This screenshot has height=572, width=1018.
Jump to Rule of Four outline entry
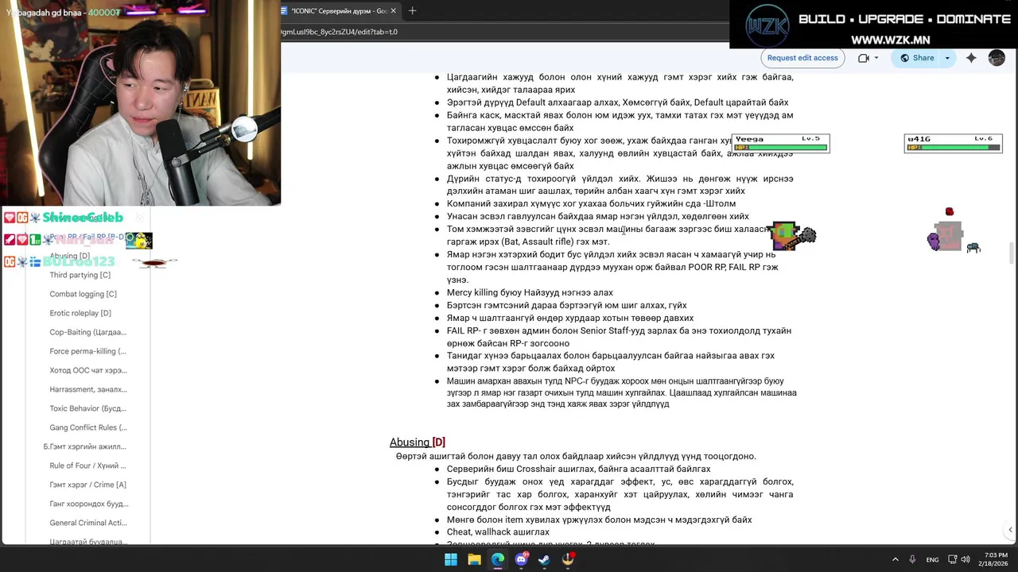tap(87, 466)
